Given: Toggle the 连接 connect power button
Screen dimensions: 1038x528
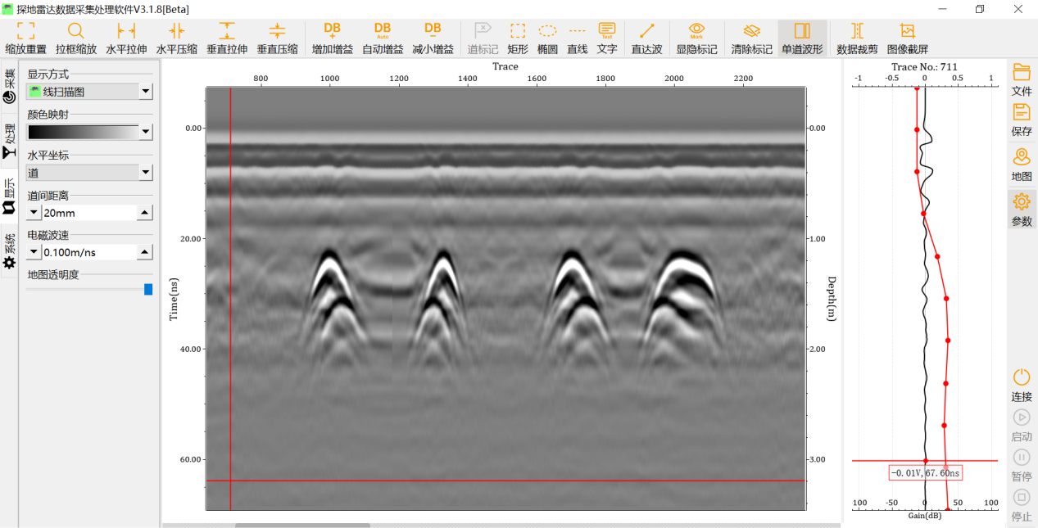Looking at the screenshot, I should pyautogui.click(x=1021, y=384).
